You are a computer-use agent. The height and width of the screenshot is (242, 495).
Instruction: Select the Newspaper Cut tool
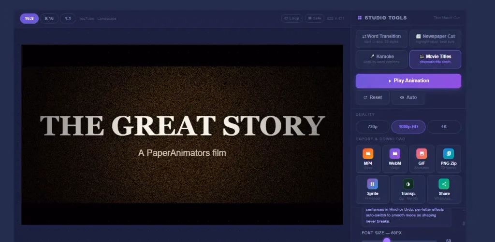point(435,39)
